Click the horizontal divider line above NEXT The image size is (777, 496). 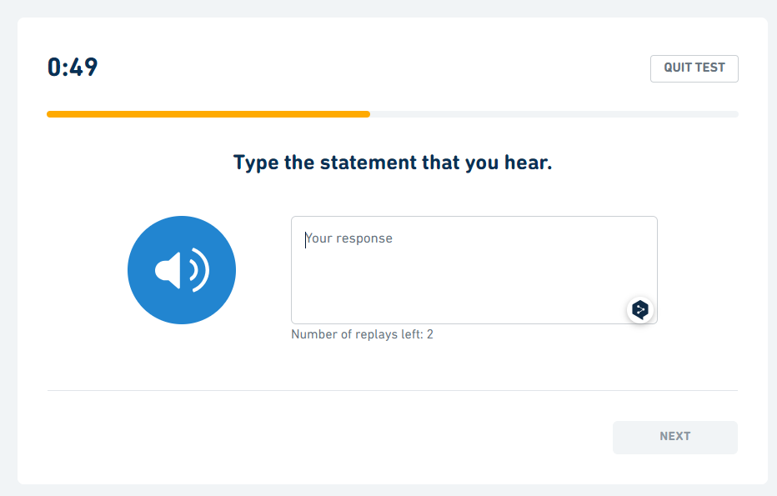(x=393, y=390)
